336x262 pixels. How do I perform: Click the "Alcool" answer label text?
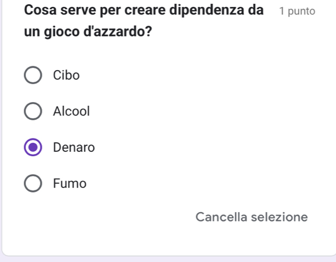(x=72, y=112)
